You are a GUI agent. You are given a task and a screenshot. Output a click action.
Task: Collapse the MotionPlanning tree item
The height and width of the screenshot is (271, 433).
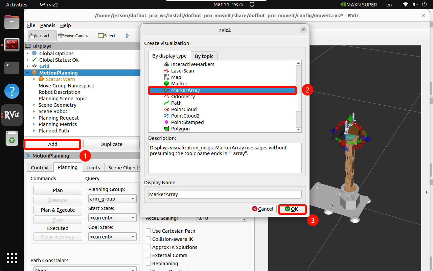tap(27, 72)
